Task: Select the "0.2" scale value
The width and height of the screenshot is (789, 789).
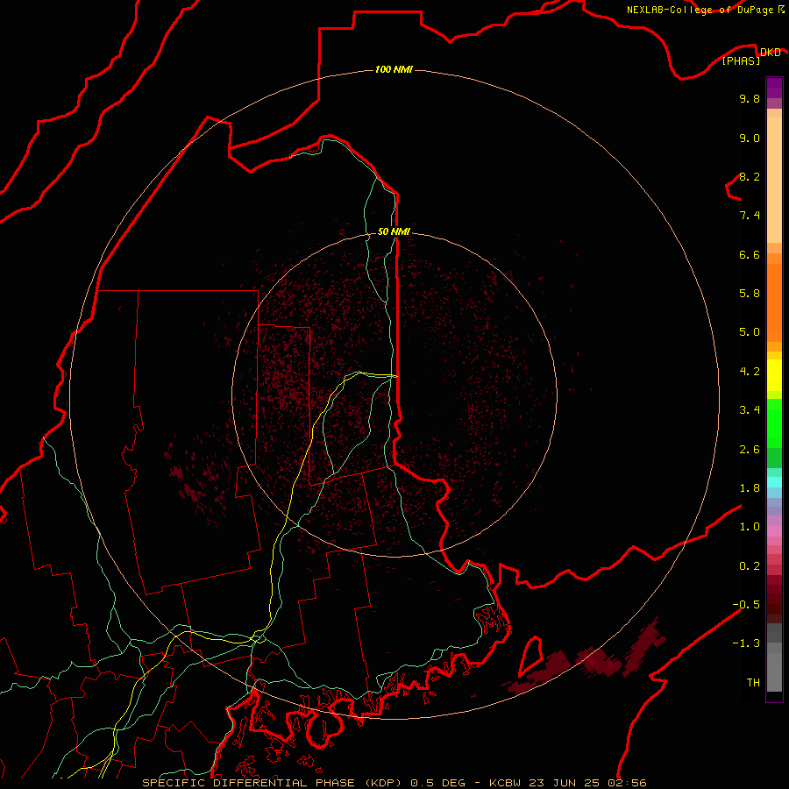Action: 750,566
